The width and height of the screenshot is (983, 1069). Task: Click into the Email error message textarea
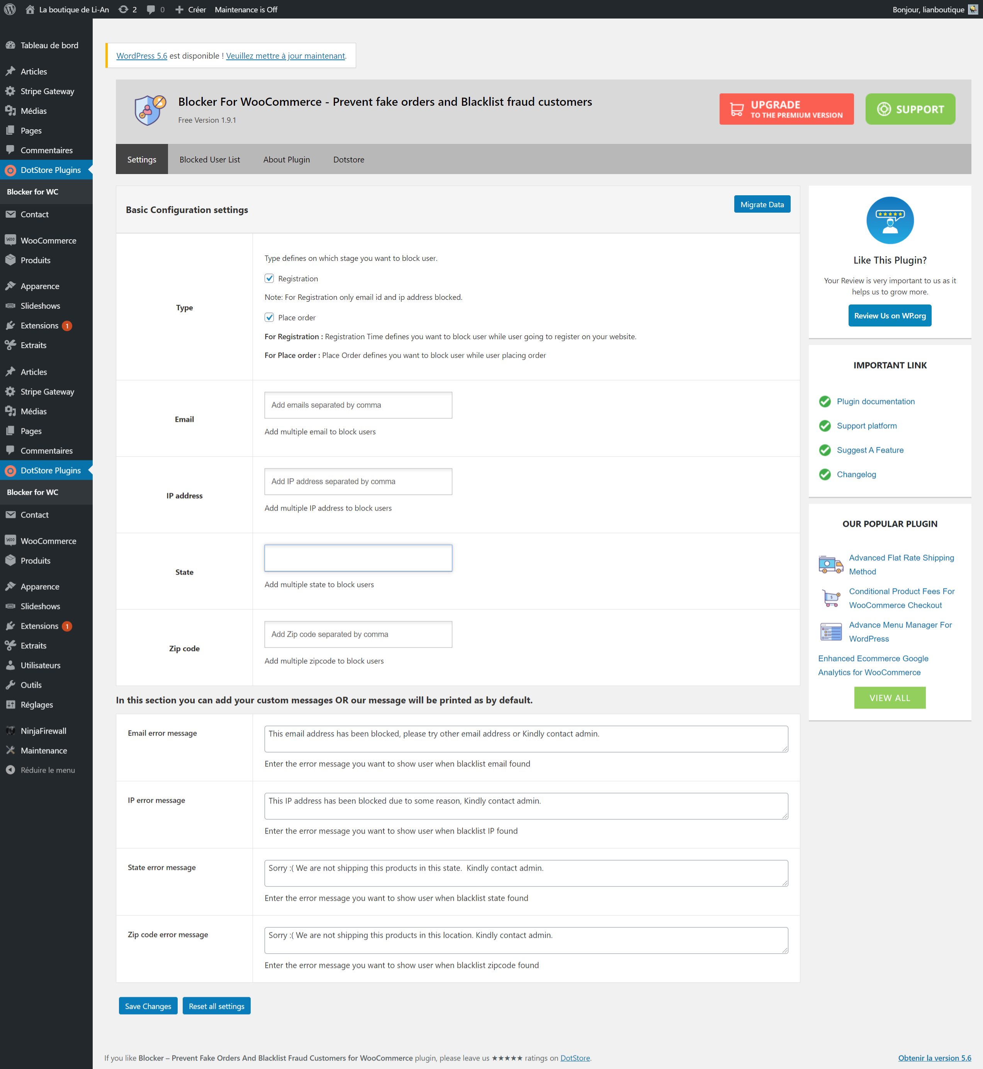(526, 739)
